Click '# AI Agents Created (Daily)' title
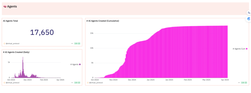The height and width of the screenshot is (93, 251). (16, 52)
